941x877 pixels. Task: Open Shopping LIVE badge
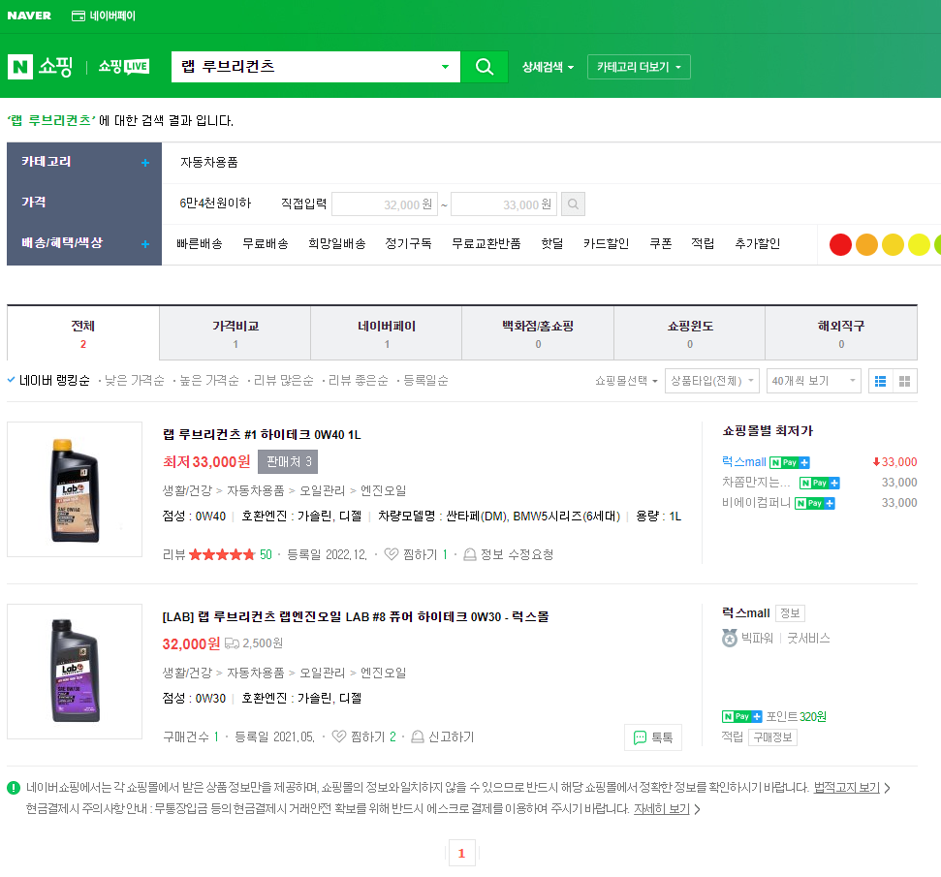pyautogui.click(x=124, y=67)
